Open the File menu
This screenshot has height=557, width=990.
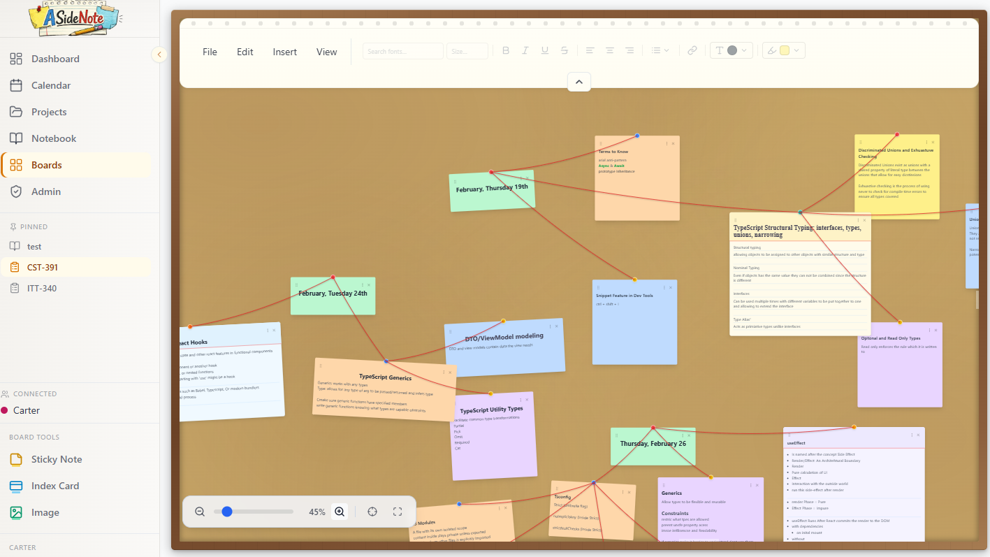click(210, 52)
